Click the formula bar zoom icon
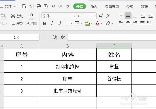156x109 pixels. click(x=55, y=37)
